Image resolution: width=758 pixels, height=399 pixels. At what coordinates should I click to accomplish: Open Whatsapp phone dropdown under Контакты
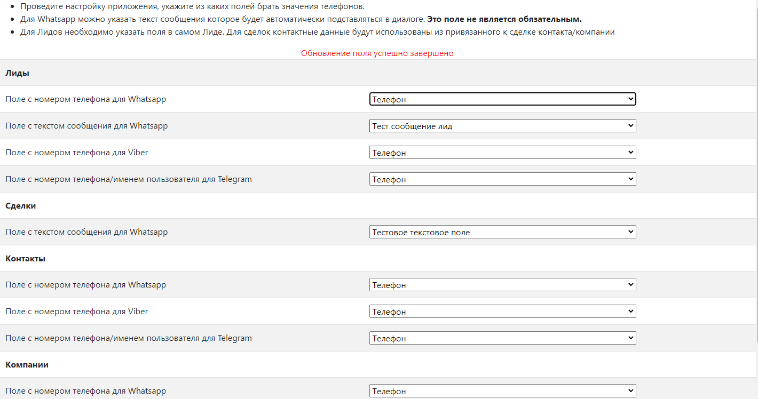tap(502, 285)
